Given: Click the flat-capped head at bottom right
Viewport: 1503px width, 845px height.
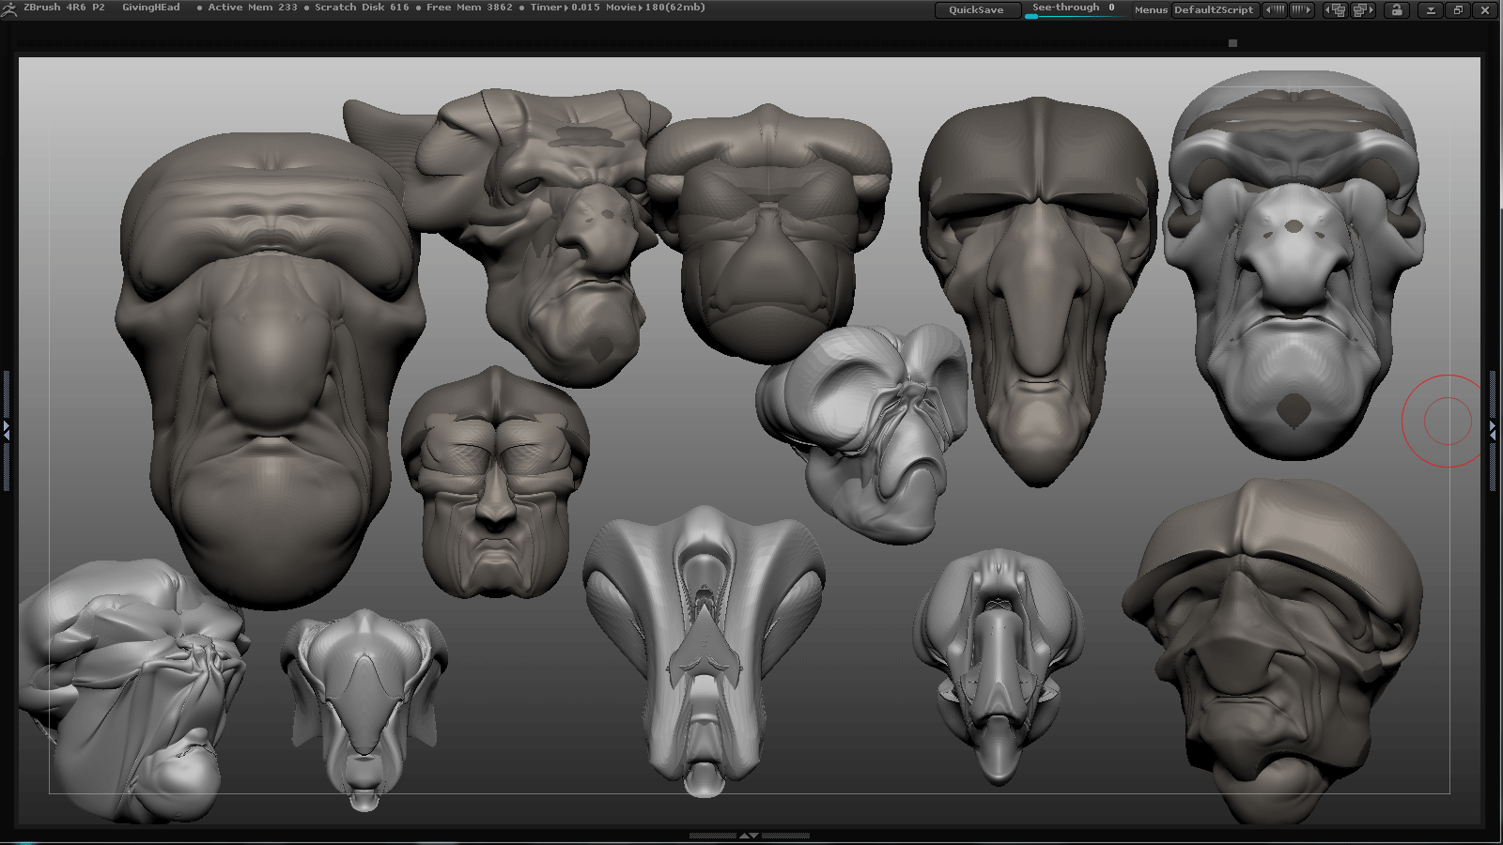Looking at the screenshot, I should (1273, 648).
